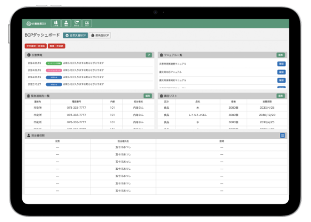
Task: Confirm the first manual in the list
Action: [x=282, y=64]
